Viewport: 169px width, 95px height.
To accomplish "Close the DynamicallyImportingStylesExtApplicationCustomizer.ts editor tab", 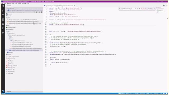I will point(74,6).
